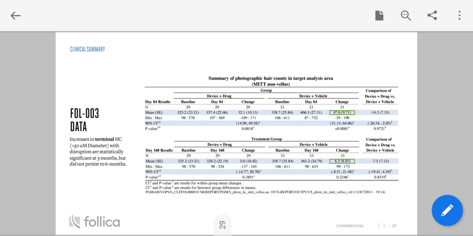Tap the CONFIDENTIAL footer text
This screenshot has height=236, width=473.
tap(350, 226)
